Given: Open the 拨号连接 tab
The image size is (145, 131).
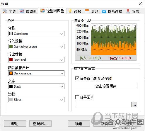Looking at the screenshot, I should [x=112, y=11].
